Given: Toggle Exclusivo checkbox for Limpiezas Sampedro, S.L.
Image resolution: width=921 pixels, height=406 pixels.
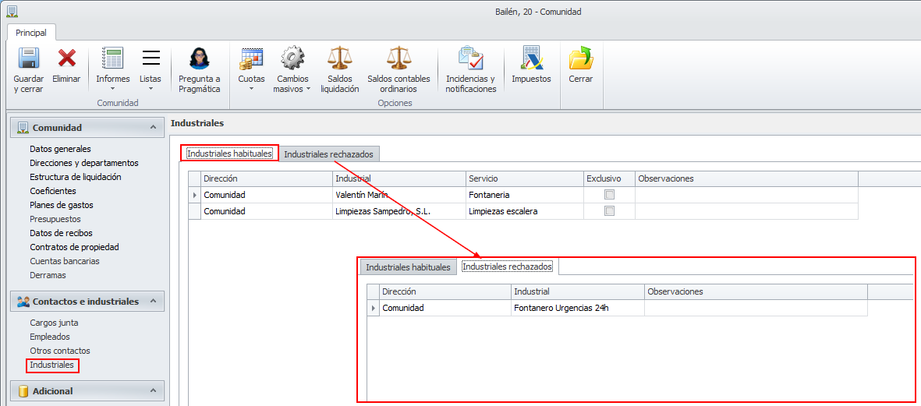Looking at the screenshot, I should (x=610, y=211).
